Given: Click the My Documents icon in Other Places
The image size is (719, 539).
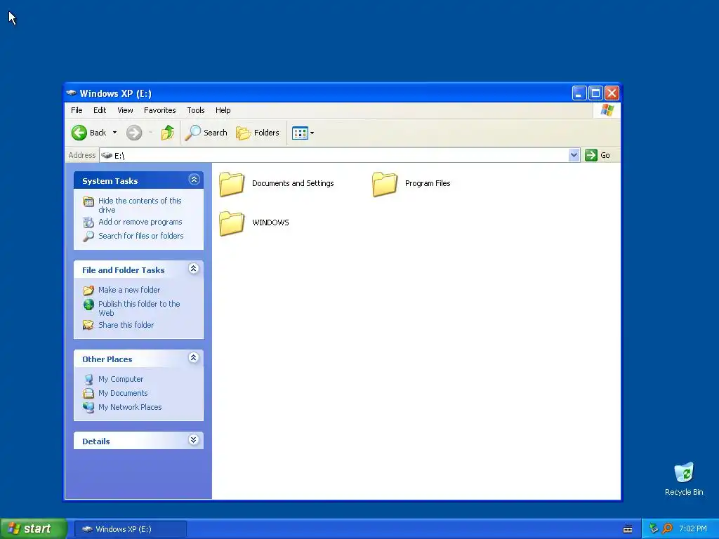Looking at the screenshot, I should click(88, 393).
